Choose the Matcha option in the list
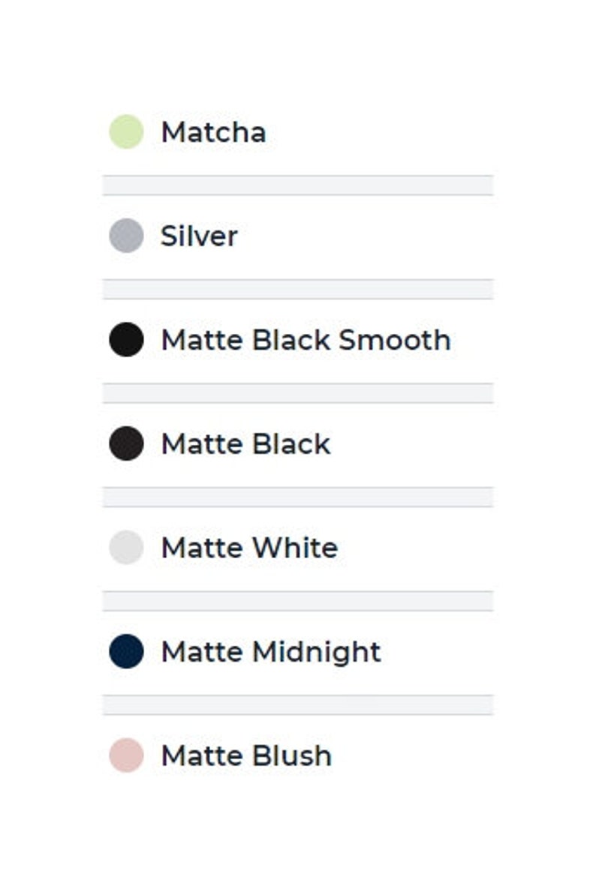Viewport: 596px width, 880px height. (x=298, y=133)
